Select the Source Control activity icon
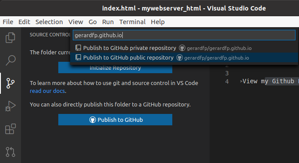Screen dimensions: 299x163 pyautogui.click(x=10, y=83)
